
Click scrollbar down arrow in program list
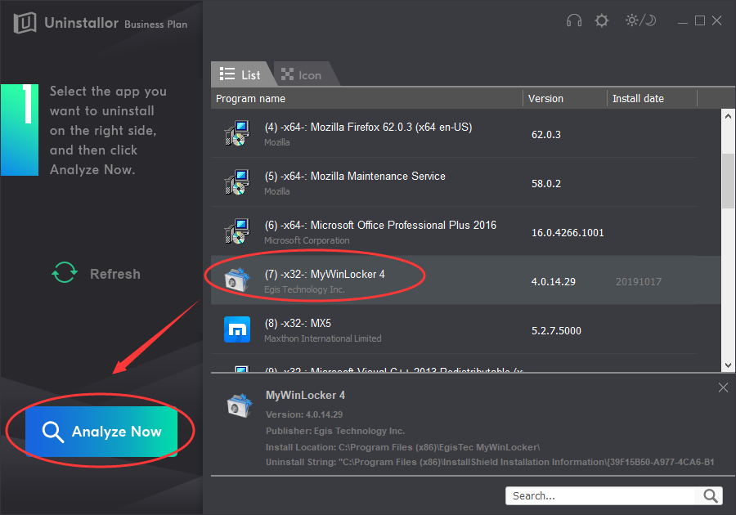coord(728,365)
